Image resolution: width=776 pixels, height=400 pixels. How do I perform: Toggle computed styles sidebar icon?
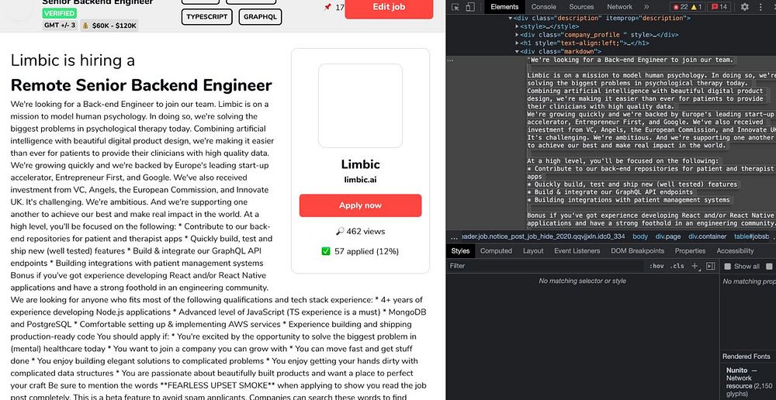[710, 266]
